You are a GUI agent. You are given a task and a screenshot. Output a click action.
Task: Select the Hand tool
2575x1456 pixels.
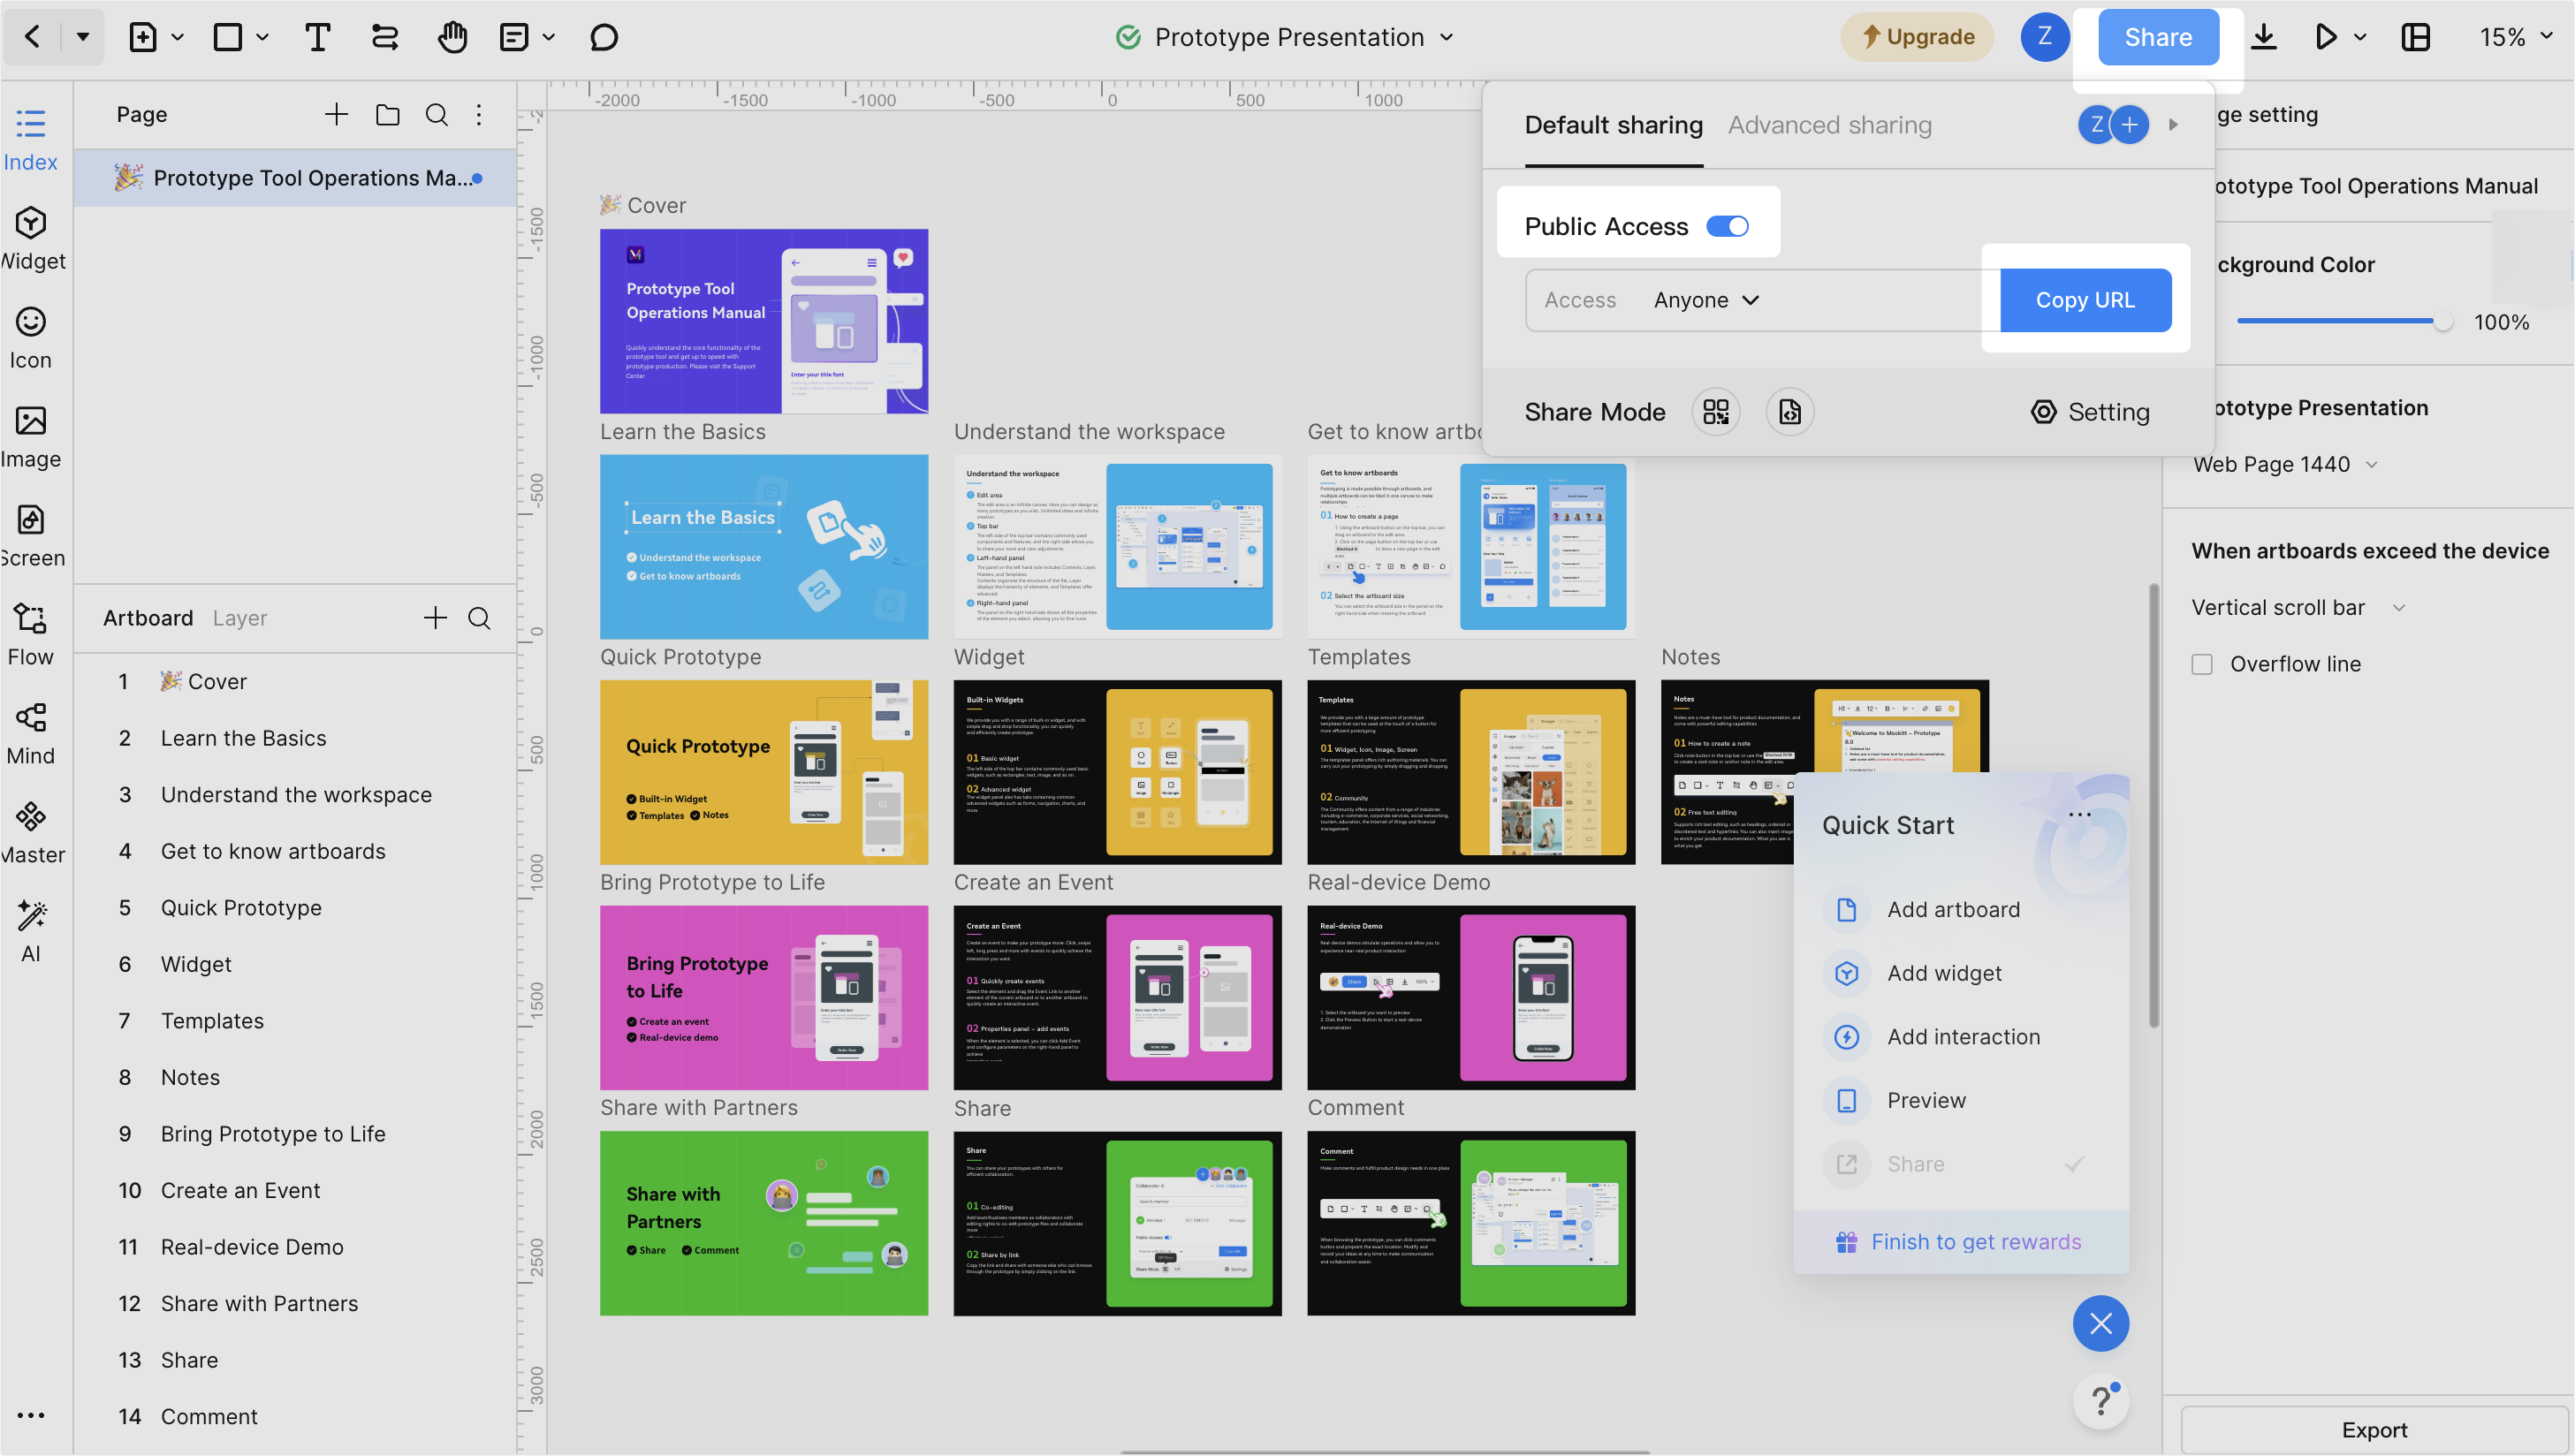[x=452, y=37]
